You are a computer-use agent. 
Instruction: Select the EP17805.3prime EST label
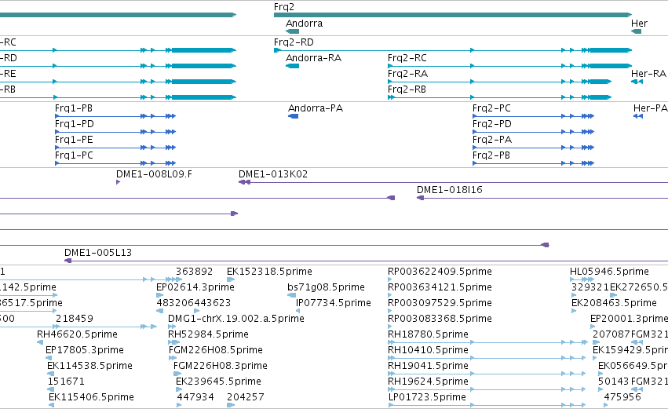tap(85, 350)
